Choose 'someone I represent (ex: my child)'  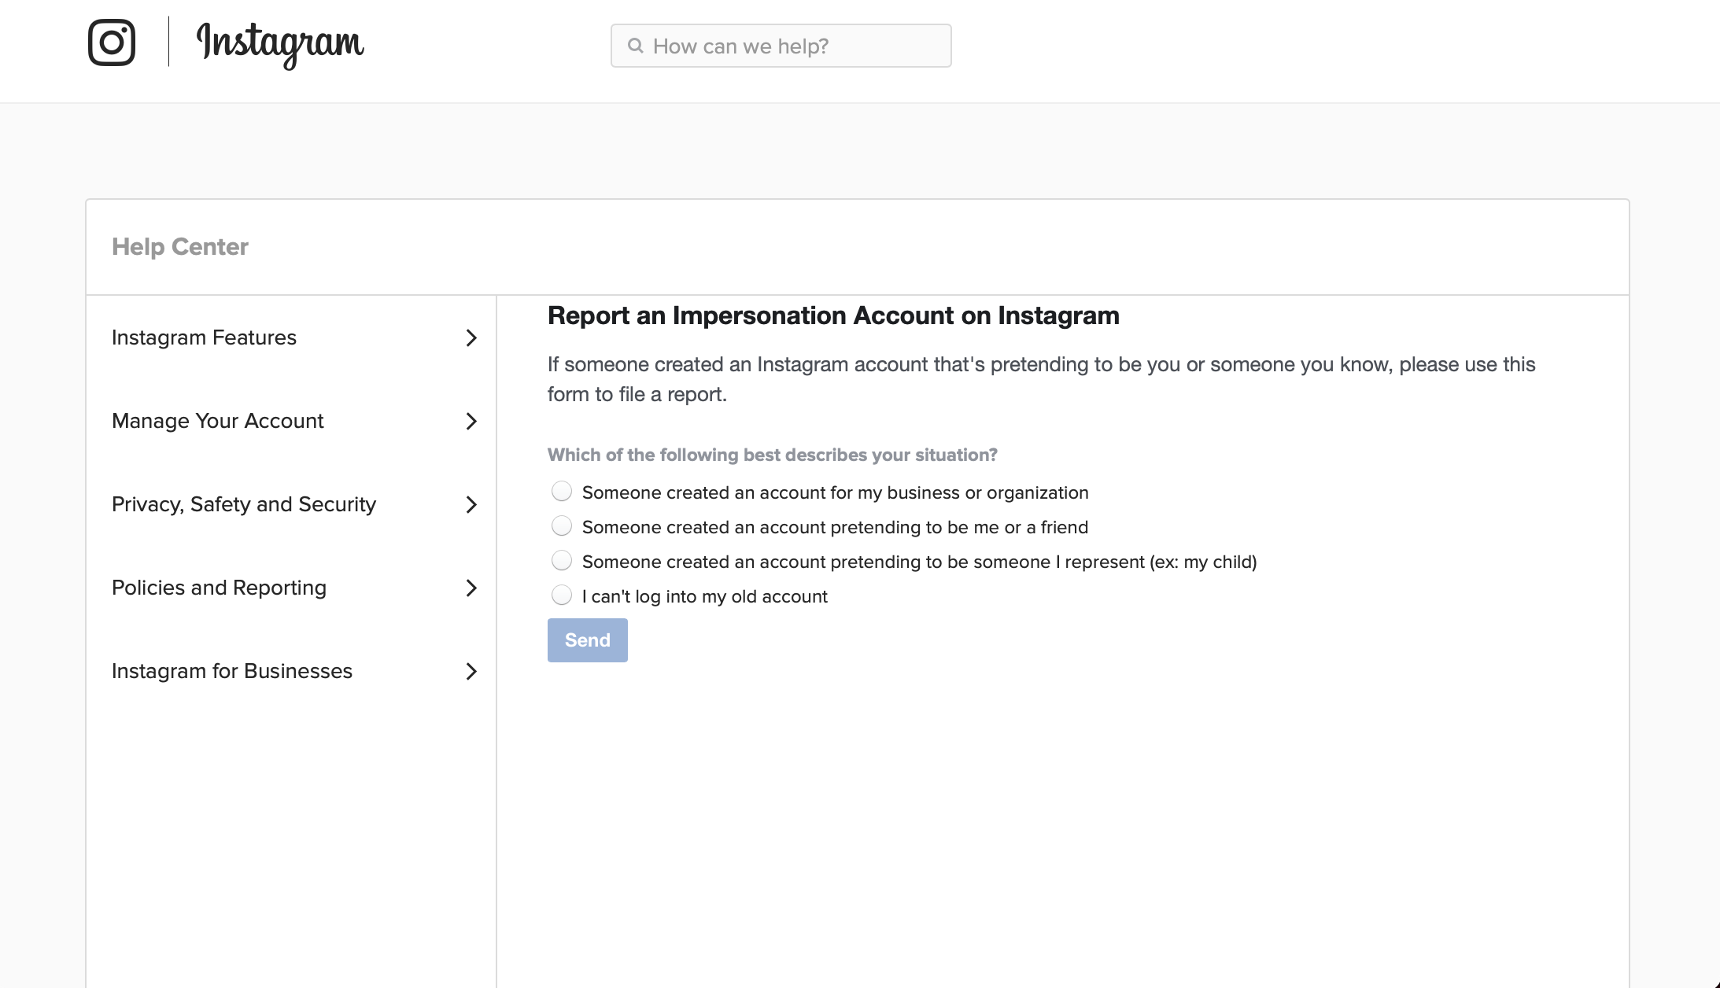tap(562, 560)
